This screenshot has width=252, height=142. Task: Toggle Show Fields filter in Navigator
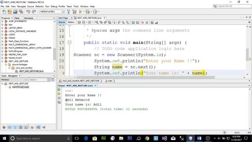coord(9,127)
